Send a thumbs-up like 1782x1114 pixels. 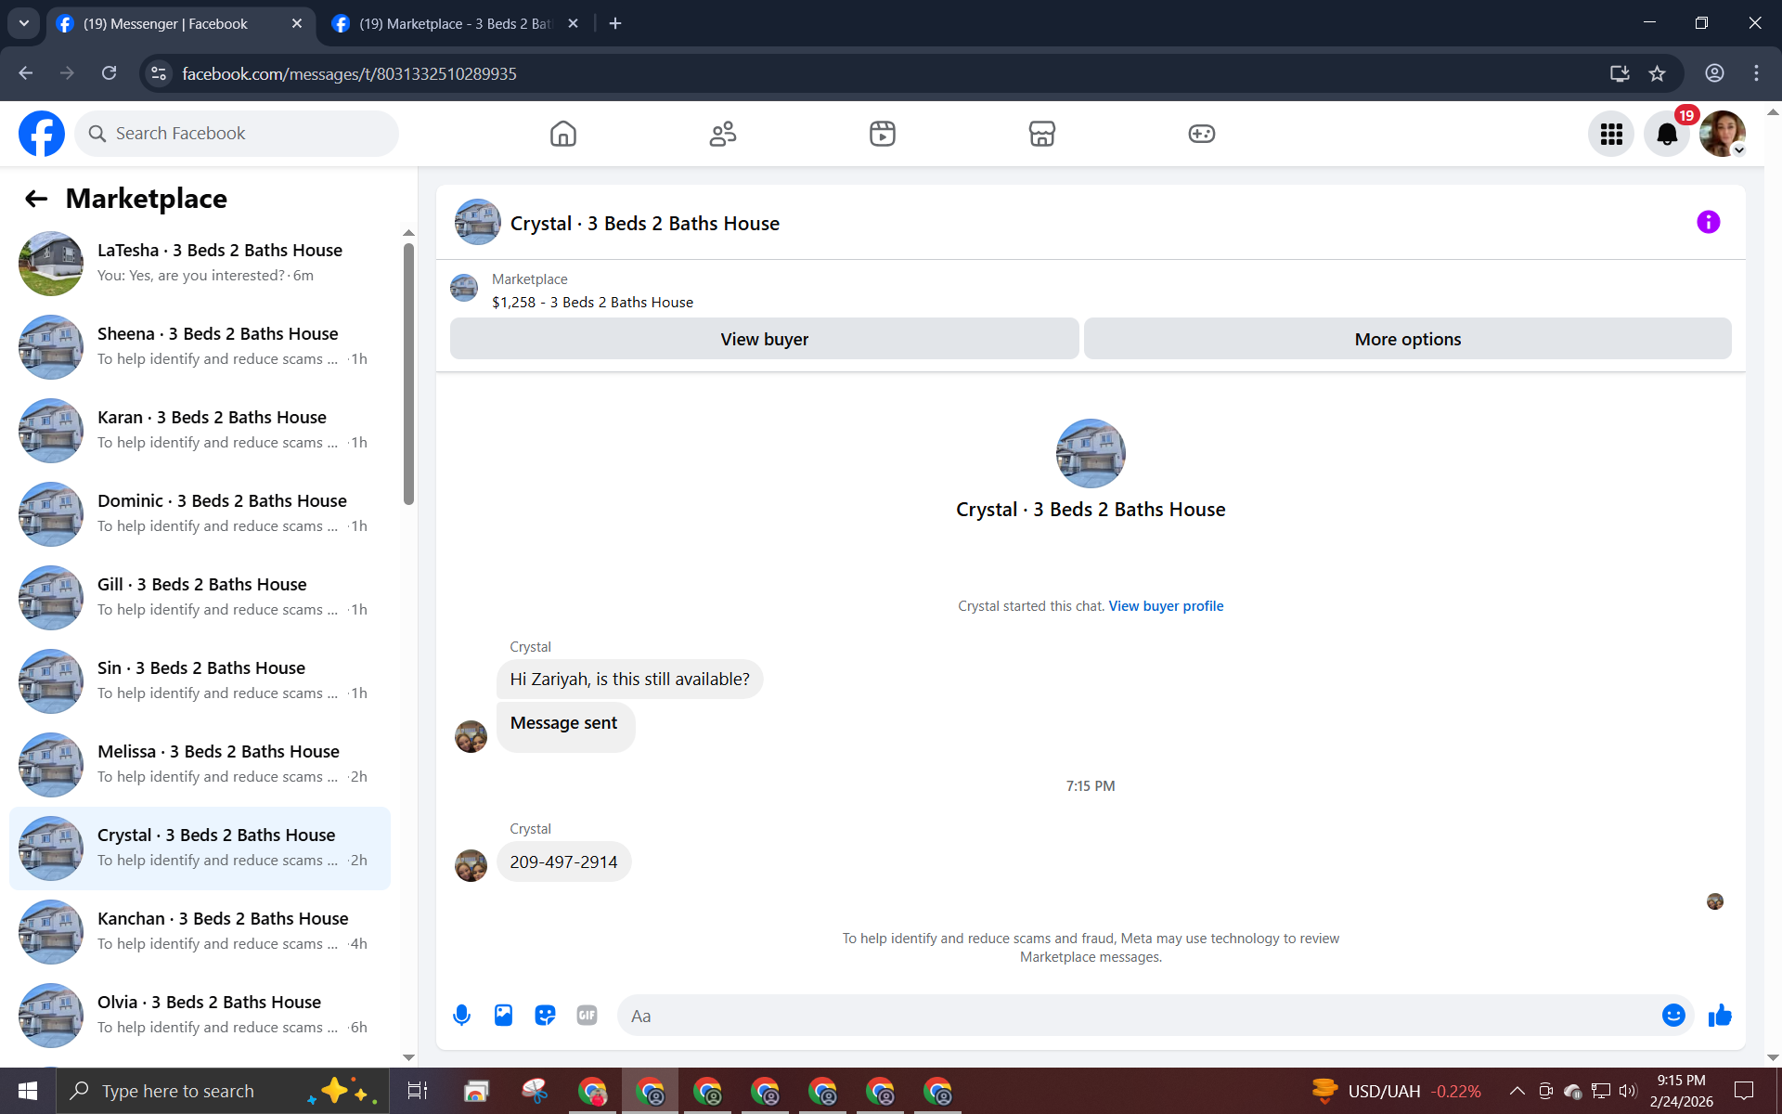(x=1720, y=1016)
